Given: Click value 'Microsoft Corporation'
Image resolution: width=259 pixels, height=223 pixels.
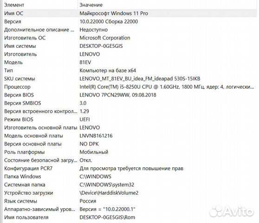Looking at the screenshot, I should pyautogui.click(x=105, y=38).
